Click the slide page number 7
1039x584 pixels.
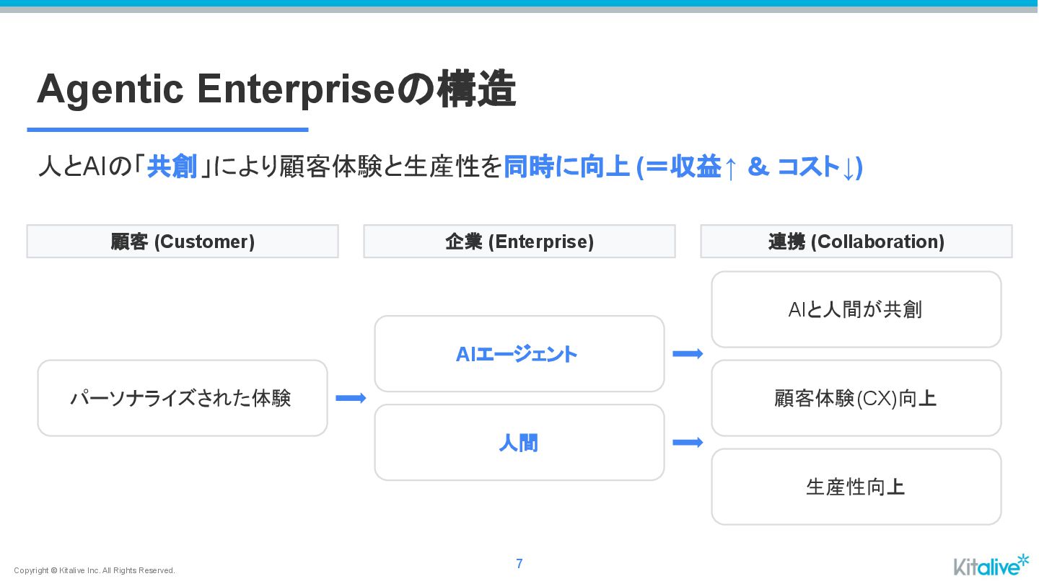pyautogui.click(x=519, y=564)
